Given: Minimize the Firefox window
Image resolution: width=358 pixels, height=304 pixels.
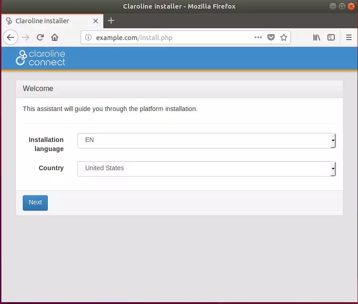Looking at the screenshot, I should 332,6.
